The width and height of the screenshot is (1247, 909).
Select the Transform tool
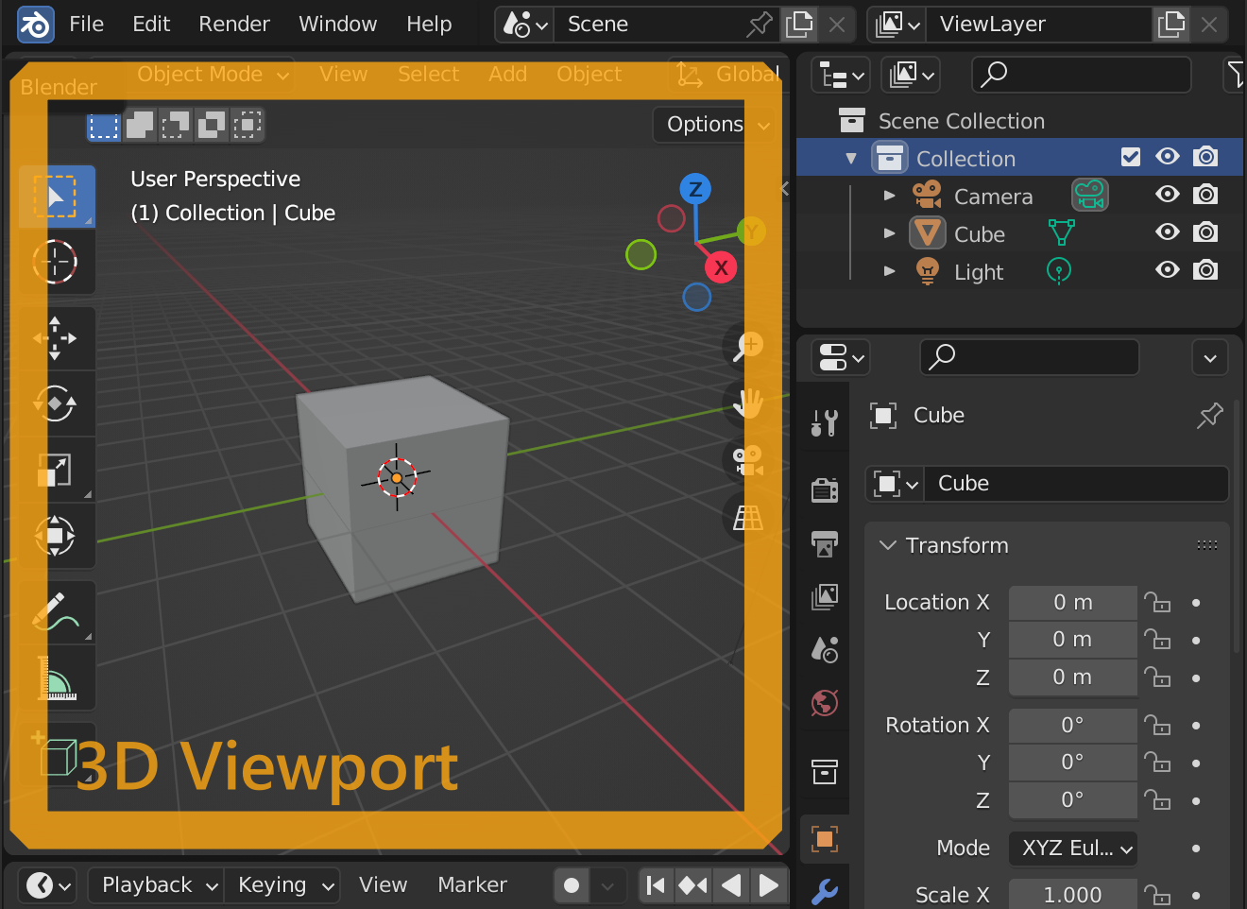pyautogui.click(x=57, y=536)
